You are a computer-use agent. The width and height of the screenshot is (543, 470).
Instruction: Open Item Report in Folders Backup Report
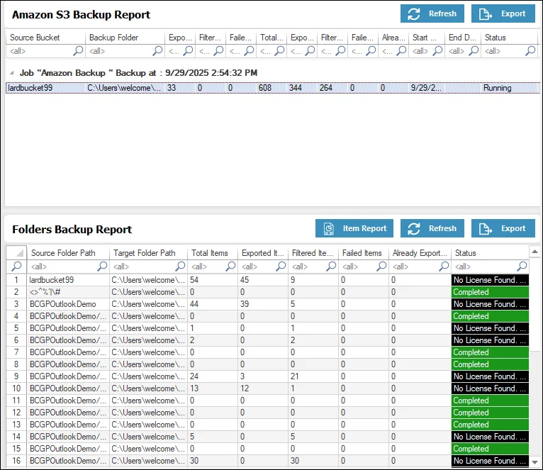[354, 228]
